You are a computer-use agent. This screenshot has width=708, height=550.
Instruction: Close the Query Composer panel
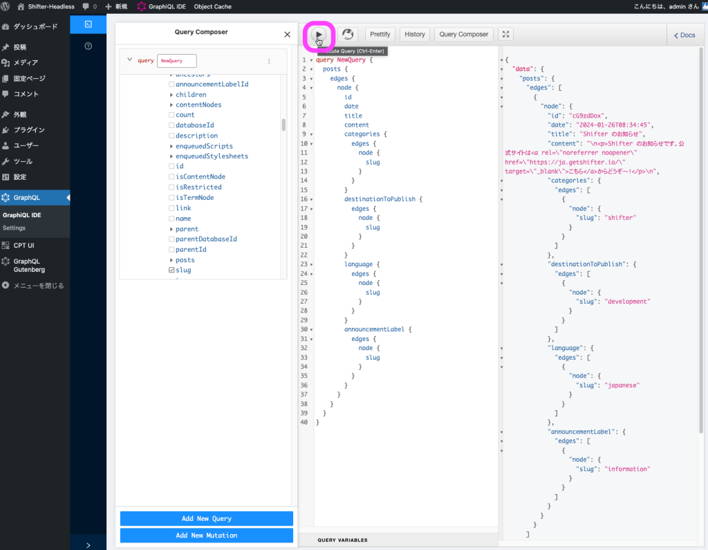coord(287,35)
